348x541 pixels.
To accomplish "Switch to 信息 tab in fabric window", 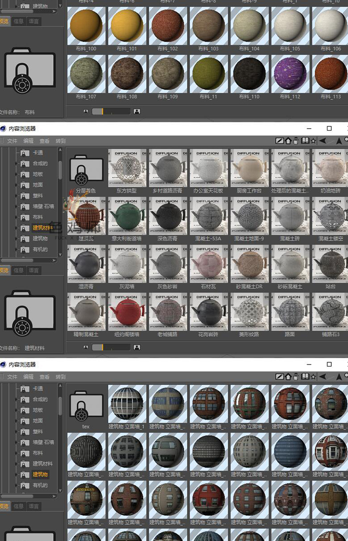I will (19, 21).
